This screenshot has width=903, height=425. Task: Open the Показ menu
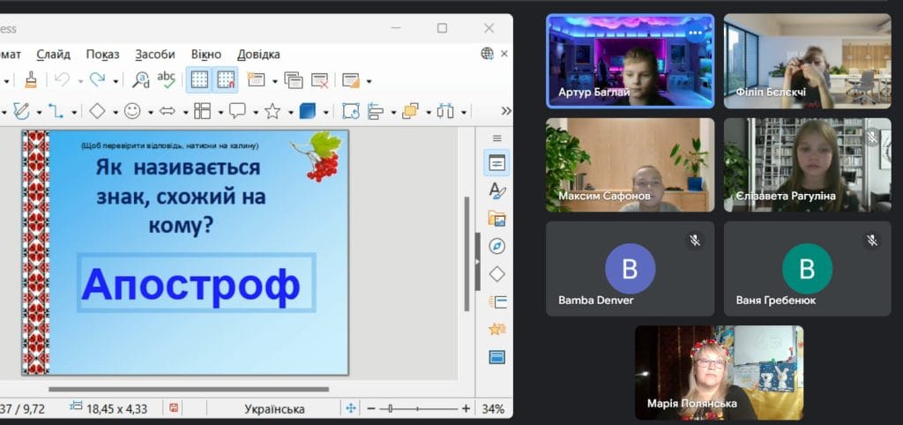click(x=102, y=54)
